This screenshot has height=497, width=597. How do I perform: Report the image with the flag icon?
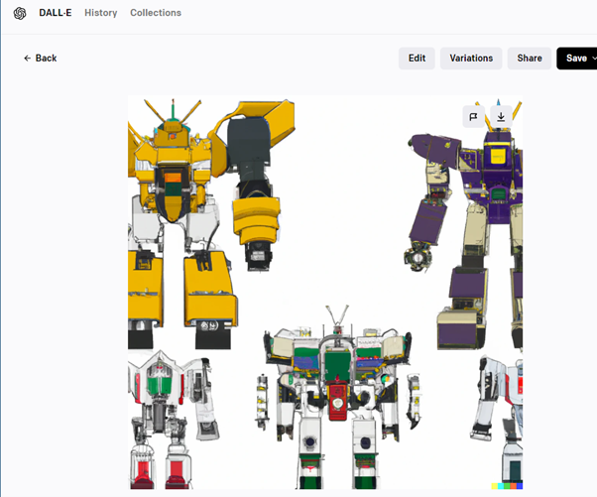(x=474, y=117)
